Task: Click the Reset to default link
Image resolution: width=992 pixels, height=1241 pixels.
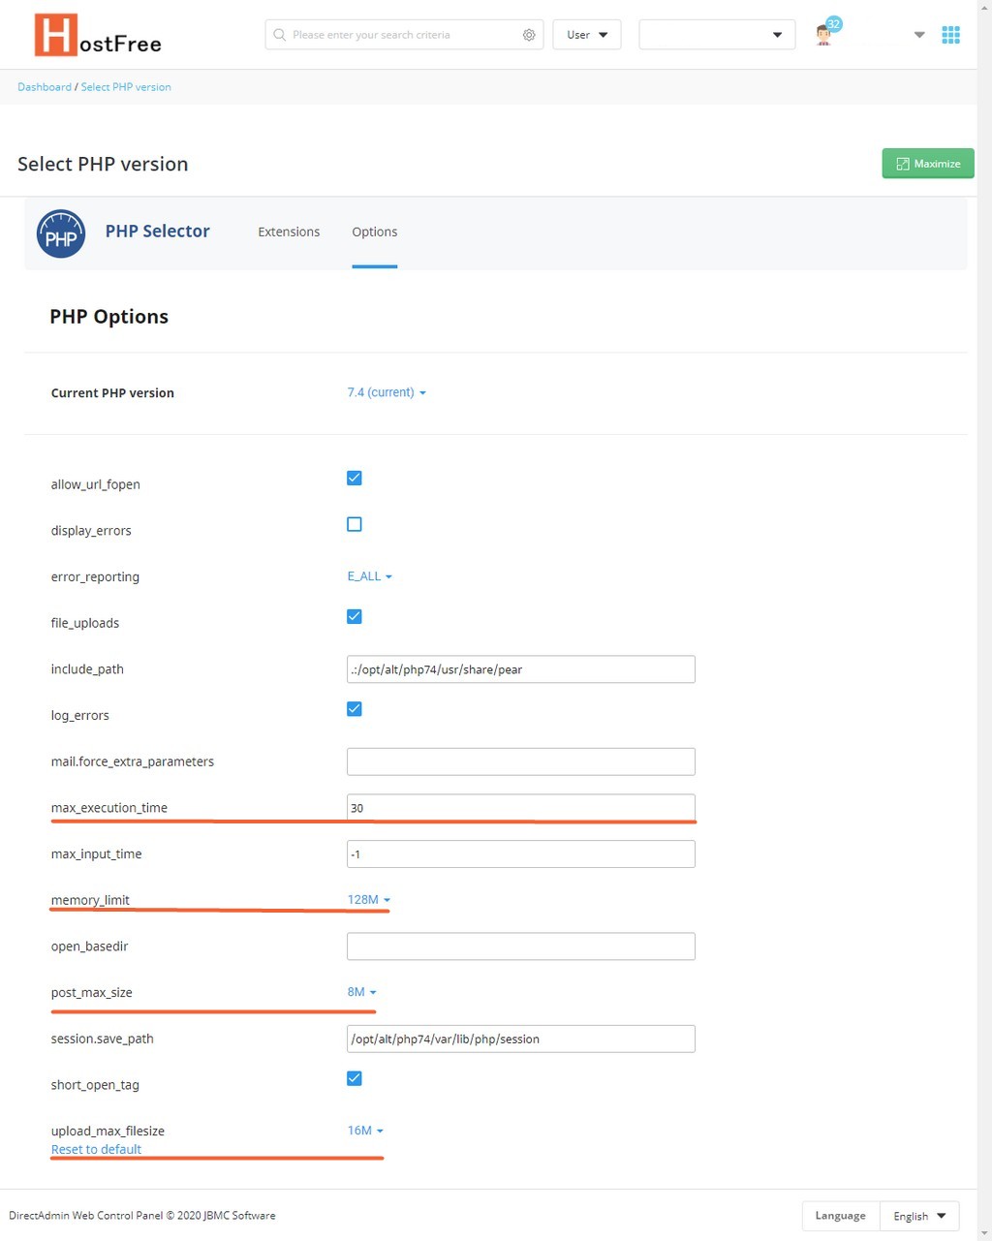Action: [x=96, y=1149]
